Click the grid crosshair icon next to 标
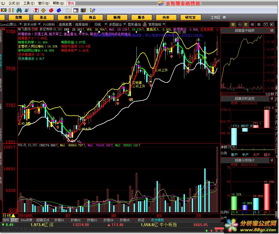This screenshot has height=234, width=279. tap(240, 24)
